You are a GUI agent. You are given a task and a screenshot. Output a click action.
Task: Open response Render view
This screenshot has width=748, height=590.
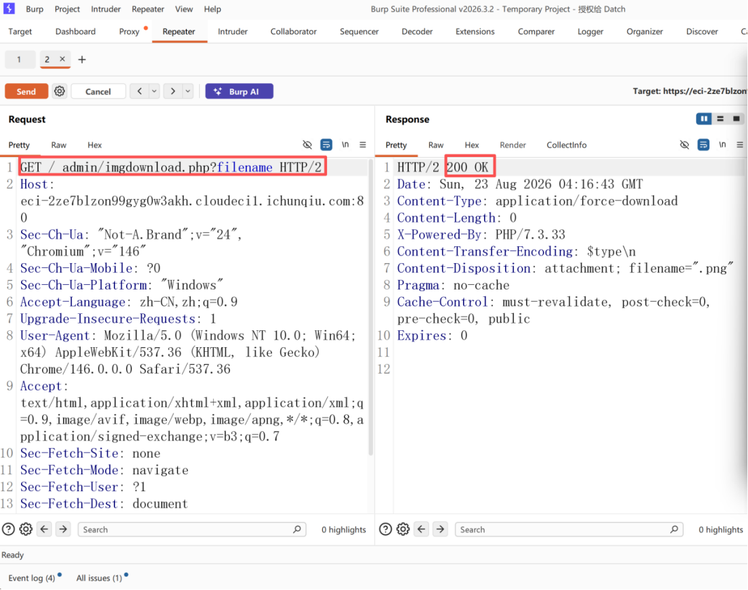(x=513, y=145)
